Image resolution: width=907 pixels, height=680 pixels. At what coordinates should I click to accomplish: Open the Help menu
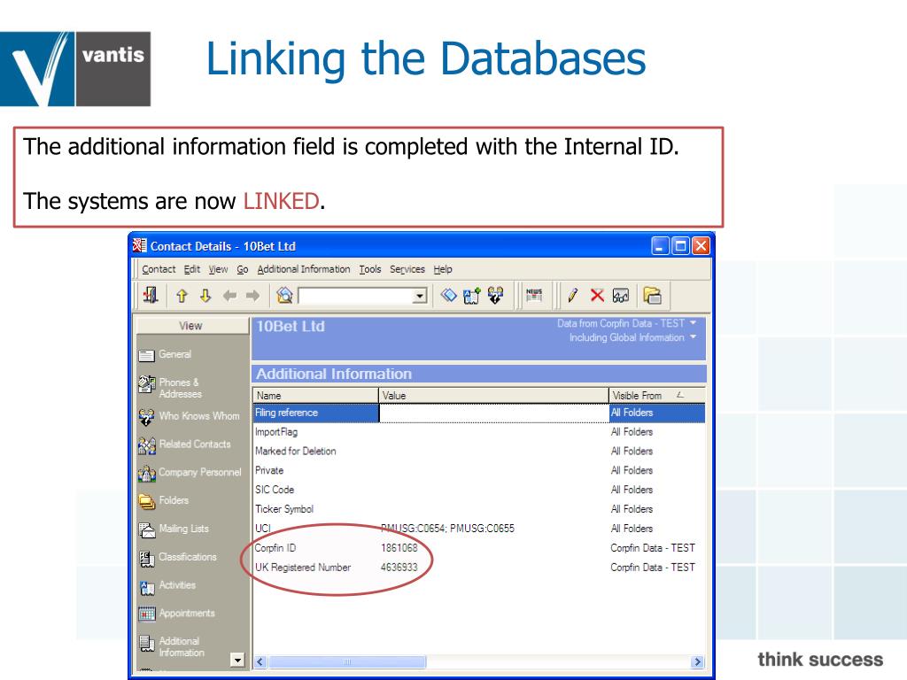click(x=443, y=269)
